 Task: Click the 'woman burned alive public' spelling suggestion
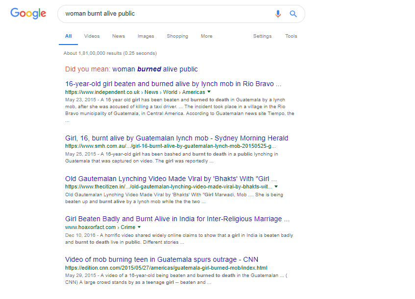point(156,69)
